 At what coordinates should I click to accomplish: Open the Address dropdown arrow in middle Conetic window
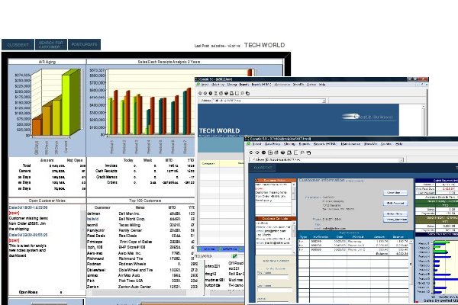coord(324,101)
